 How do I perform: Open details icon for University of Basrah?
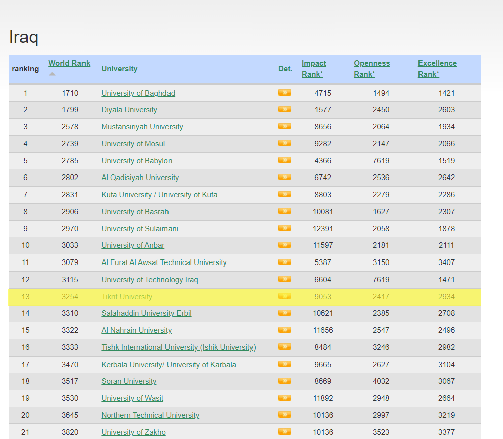[x=285, y=211]
